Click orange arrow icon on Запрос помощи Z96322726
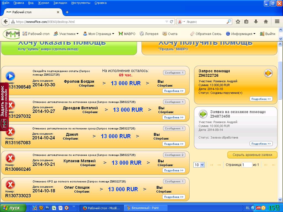 268,73
